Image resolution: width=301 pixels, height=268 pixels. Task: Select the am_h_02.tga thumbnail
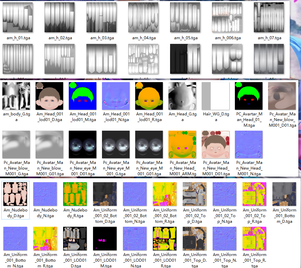(59, 17)
